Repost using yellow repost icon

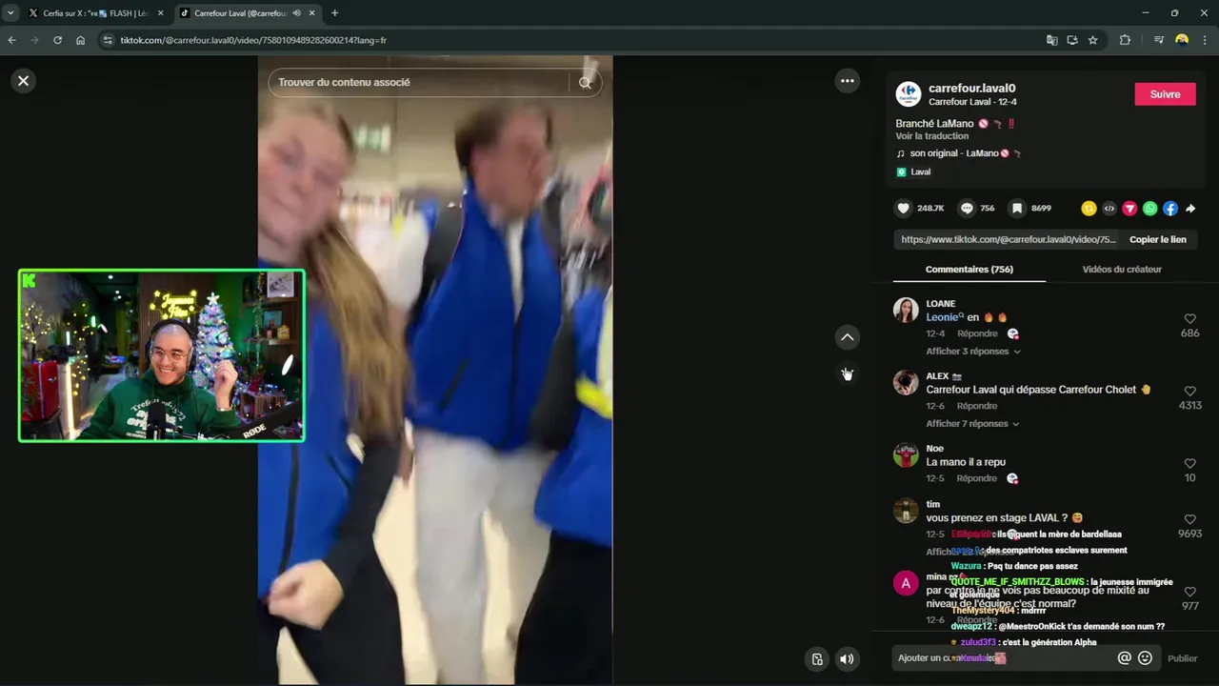point(1089,208)
